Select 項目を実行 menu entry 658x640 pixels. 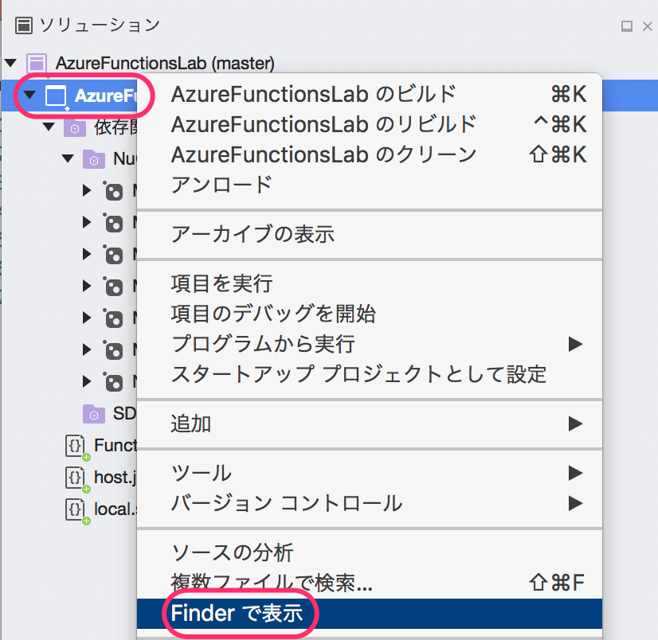click(x=370, y=283)
